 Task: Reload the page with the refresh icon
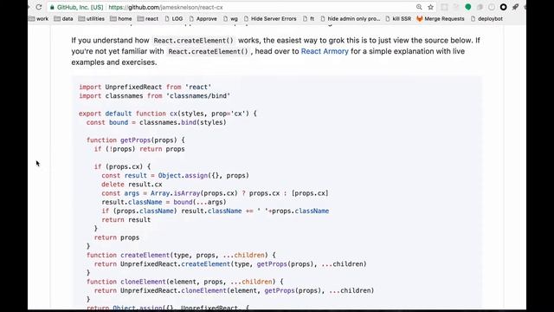click(x=39, y=7)
